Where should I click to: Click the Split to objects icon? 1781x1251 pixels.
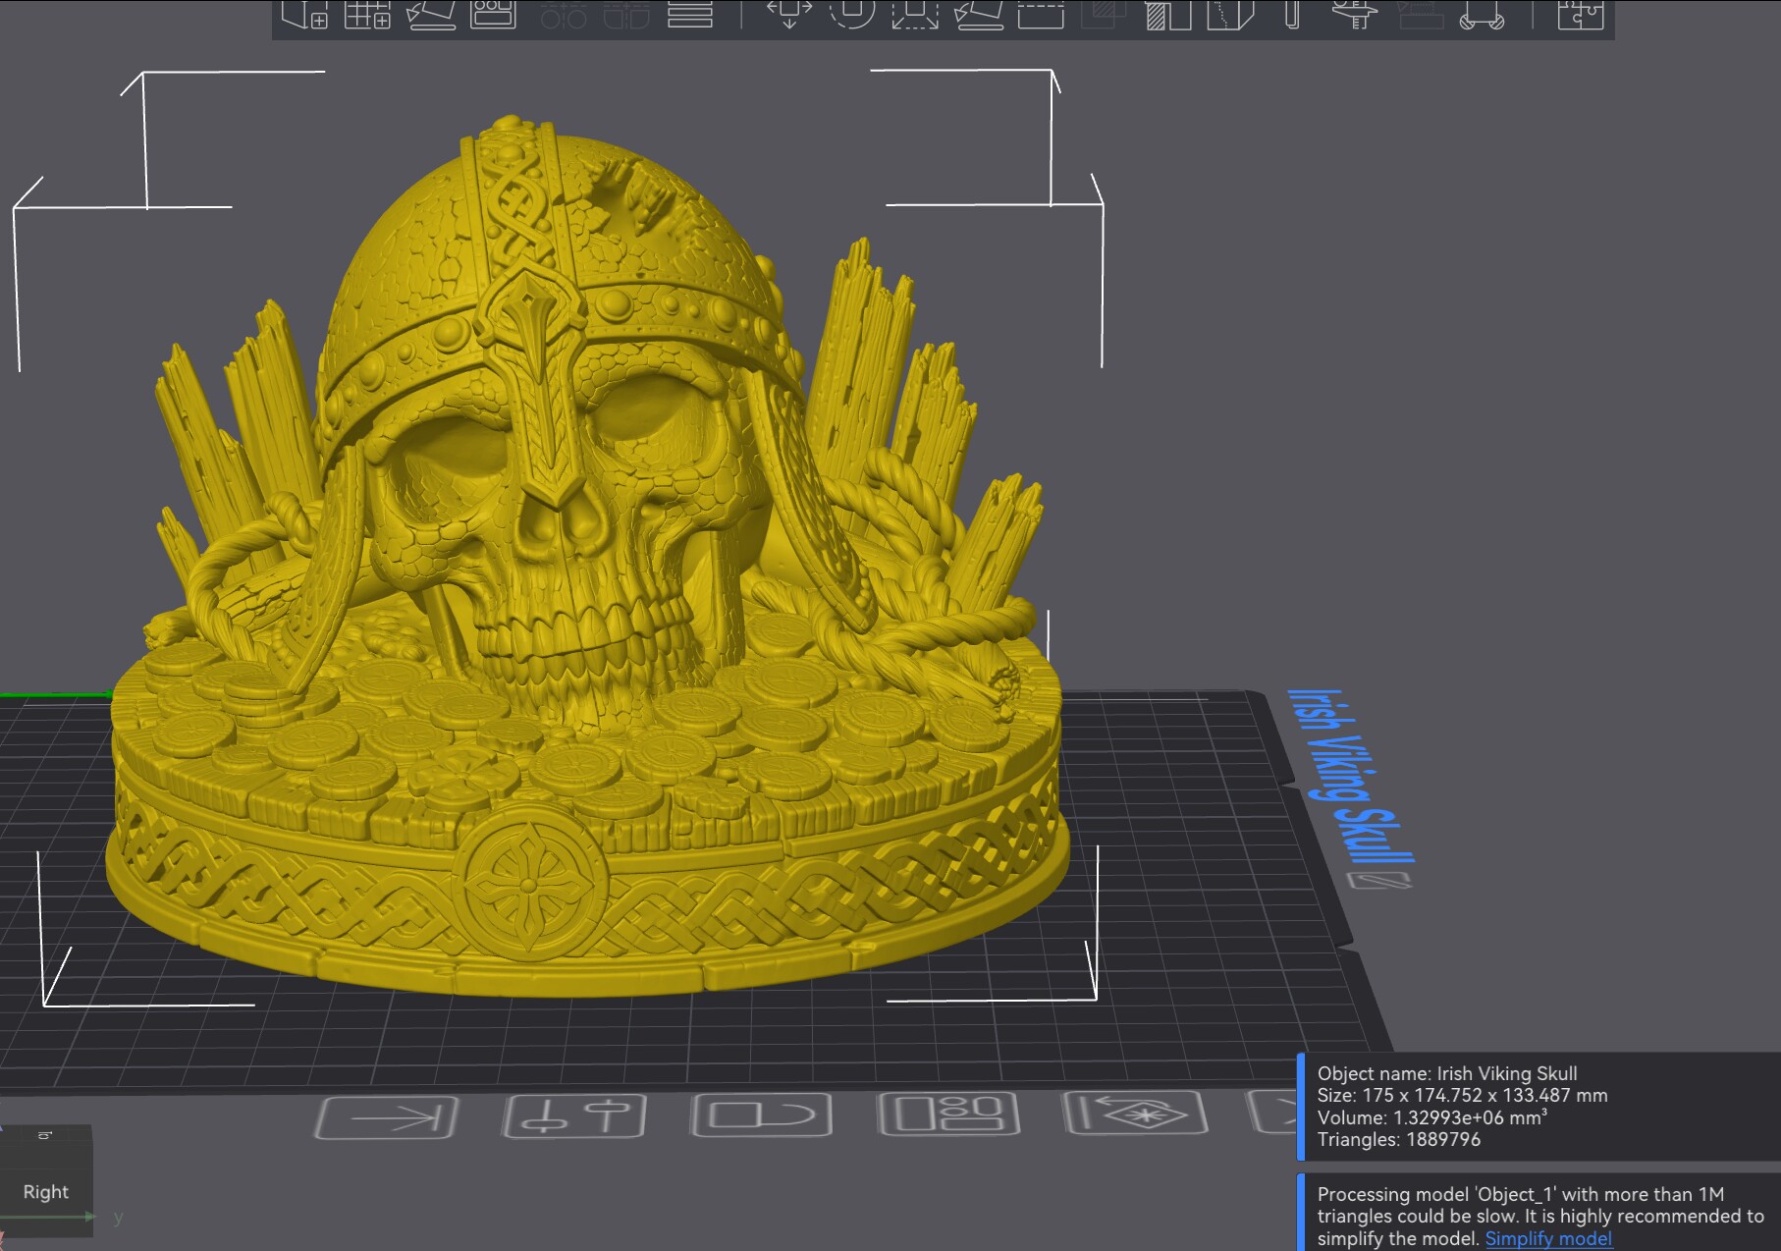point(564,14)
